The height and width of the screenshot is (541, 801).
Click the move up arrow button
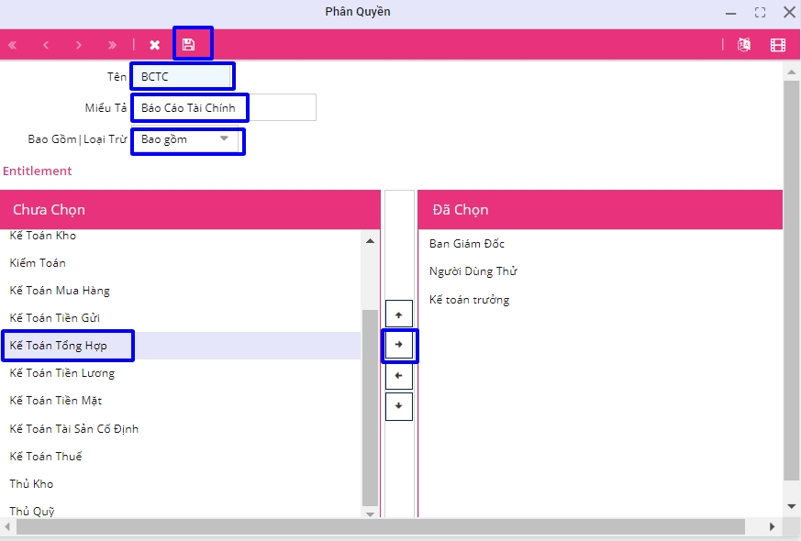(399, 315)
